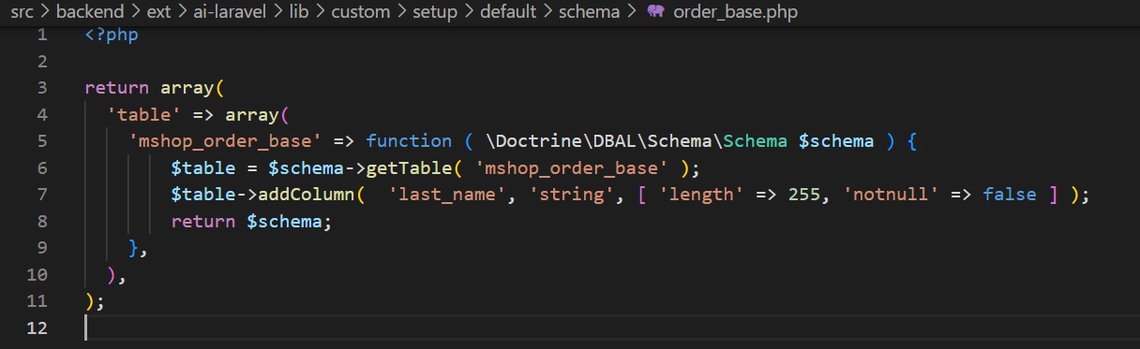1140x349 pixels.
Task: Place cursor on the '<?php' opening tag
Action: click(111, 35)
